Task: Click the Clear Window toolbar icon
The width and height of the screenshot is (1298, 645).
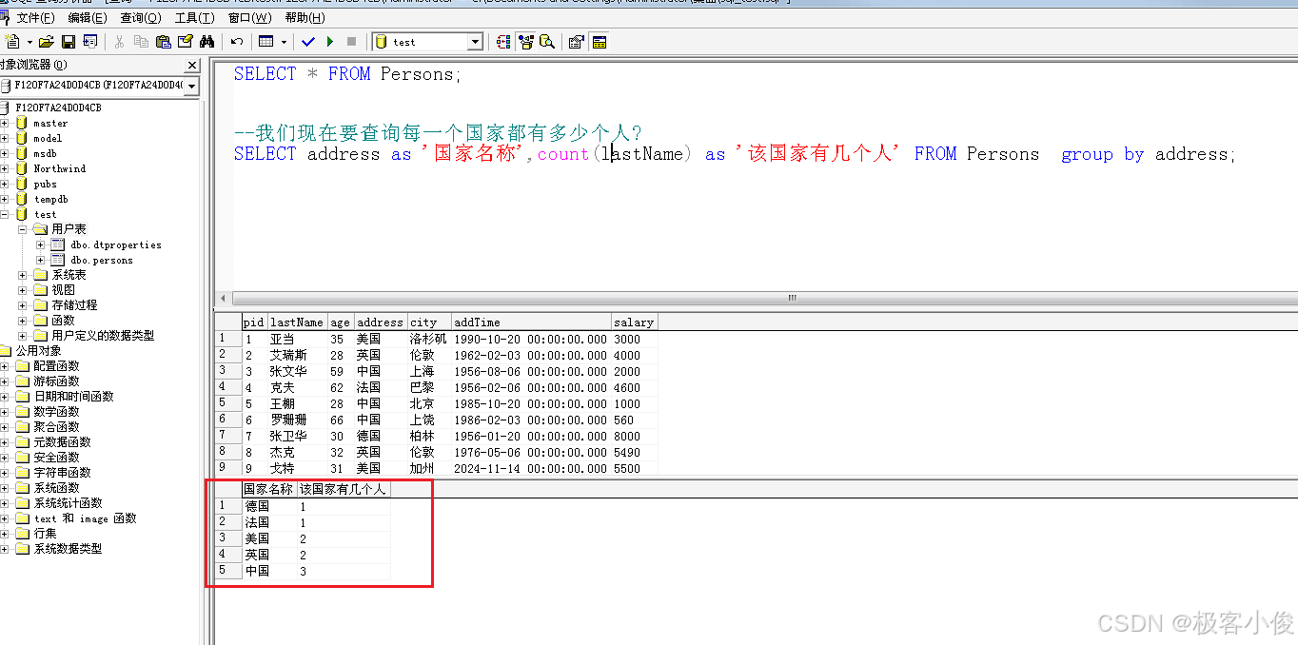Action: 185,42
